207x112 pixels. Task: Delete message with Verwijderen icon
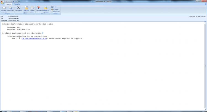[x=19, y=9]
